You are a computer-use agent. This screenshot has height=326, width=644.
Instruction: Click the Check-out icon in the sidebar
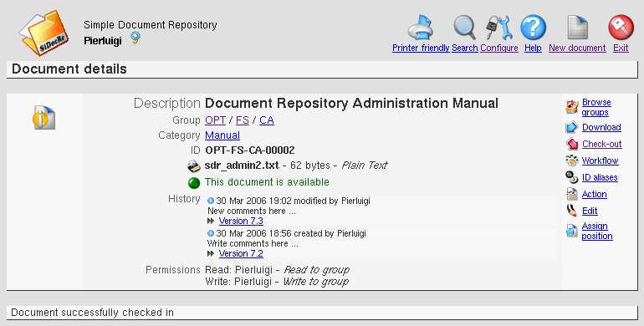(572, 144)
